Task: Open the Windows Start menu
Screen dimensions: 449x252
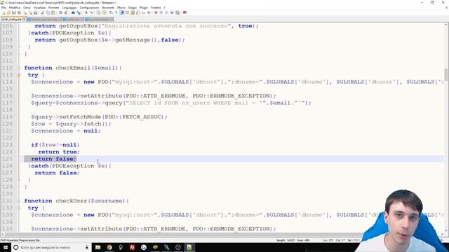Action: [6, 247]
